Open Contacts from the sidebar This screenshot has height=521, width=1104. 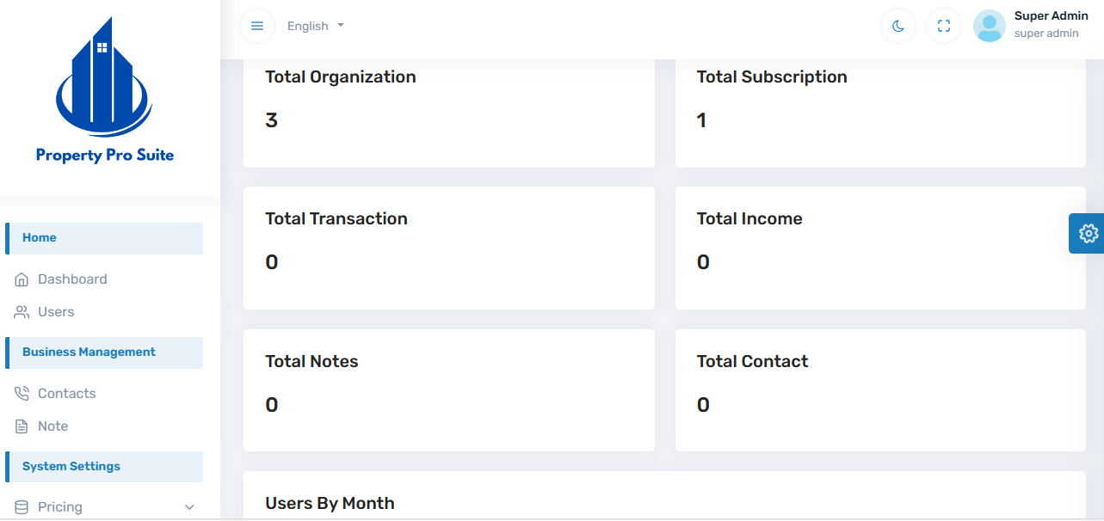click(66, 394)
